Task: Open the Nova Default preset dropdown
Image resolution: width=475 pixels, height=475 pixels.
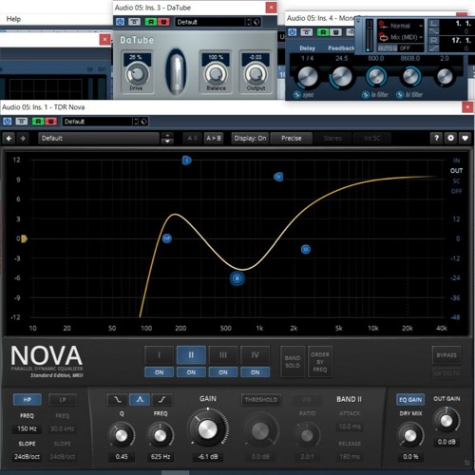Action: coord(99,139)
